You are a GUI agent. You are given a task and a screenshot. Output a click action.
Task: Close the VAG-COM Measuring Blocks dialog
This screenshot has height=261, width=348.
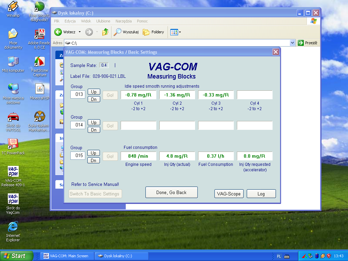(276, 52)
